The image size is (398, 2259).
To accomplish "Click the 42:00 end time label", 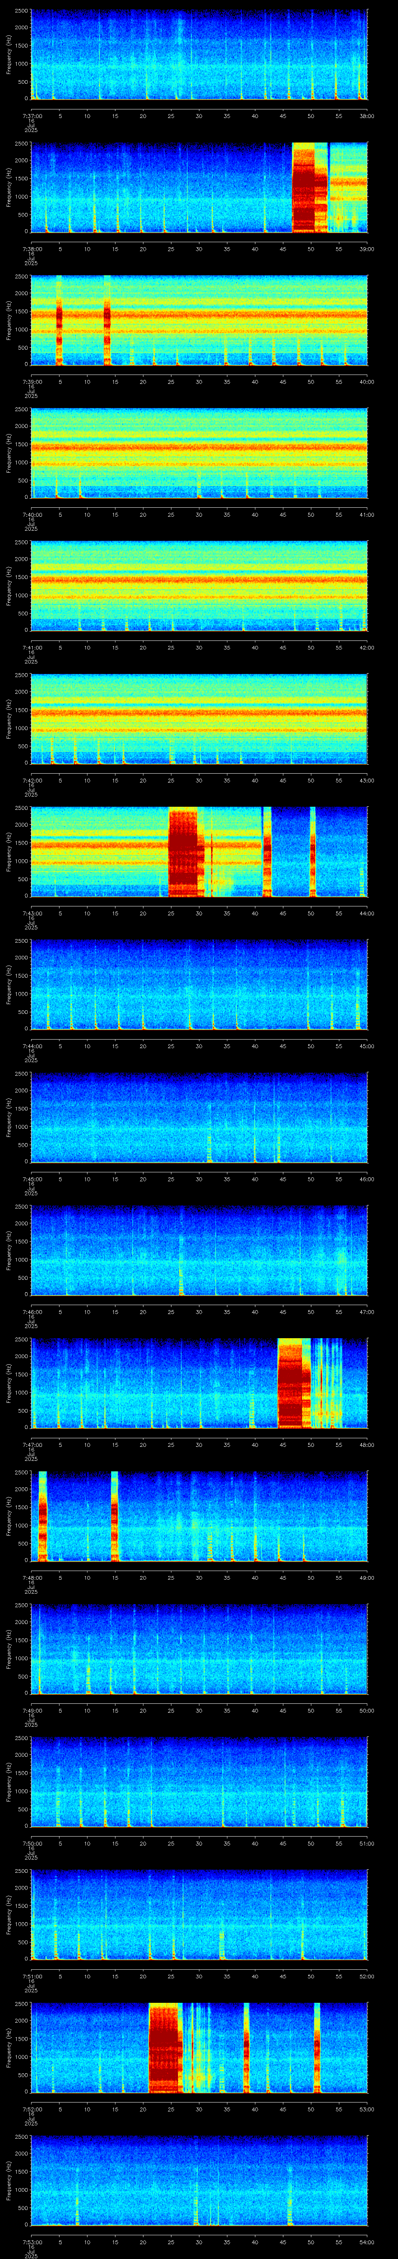I will point(367,647).
